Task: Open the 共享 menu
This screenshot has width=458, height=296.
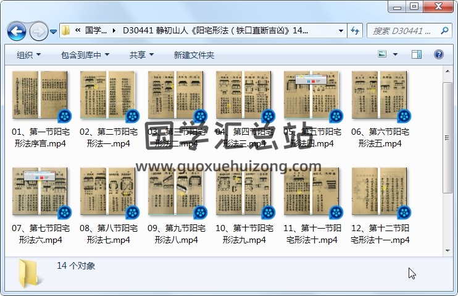Action: 141,55
